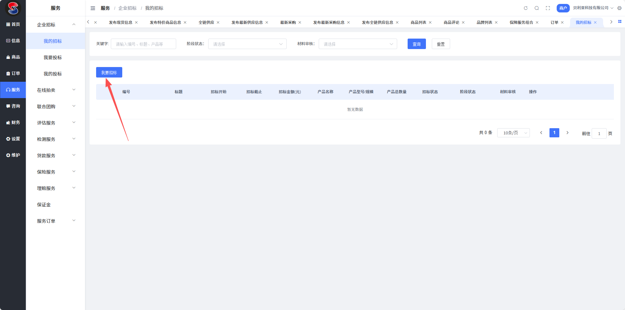Go to 首页 in left sidebar
This screenshot has height=310, width=625.
pos(13,25)
